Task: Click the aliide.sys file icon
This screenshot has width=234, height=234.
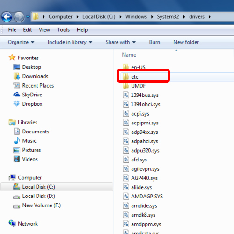Action: click(x=126, y=187)
